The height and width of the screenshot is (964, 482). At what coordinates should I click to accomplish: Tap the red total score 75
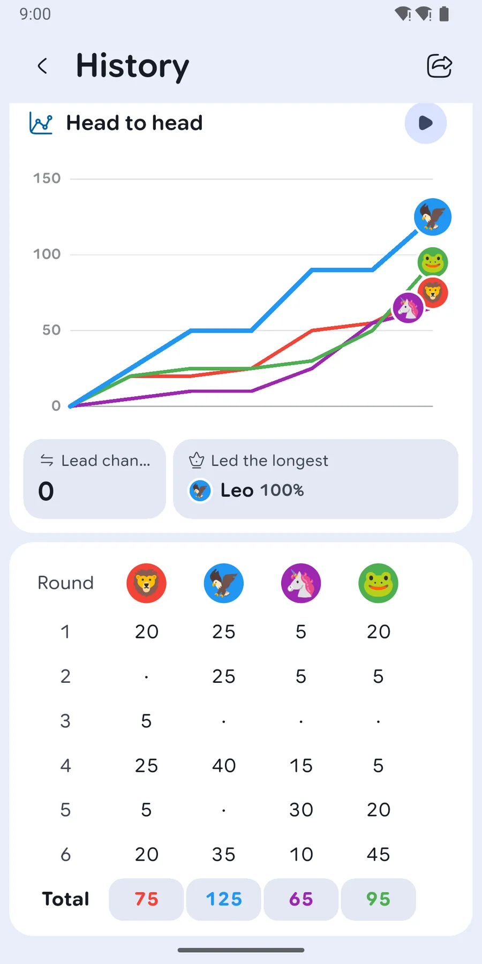[x=146, y=899]
